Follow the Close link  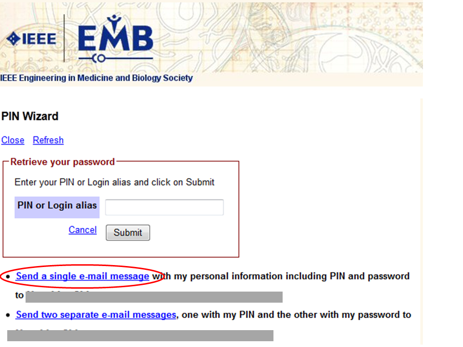tap(13, 140)
